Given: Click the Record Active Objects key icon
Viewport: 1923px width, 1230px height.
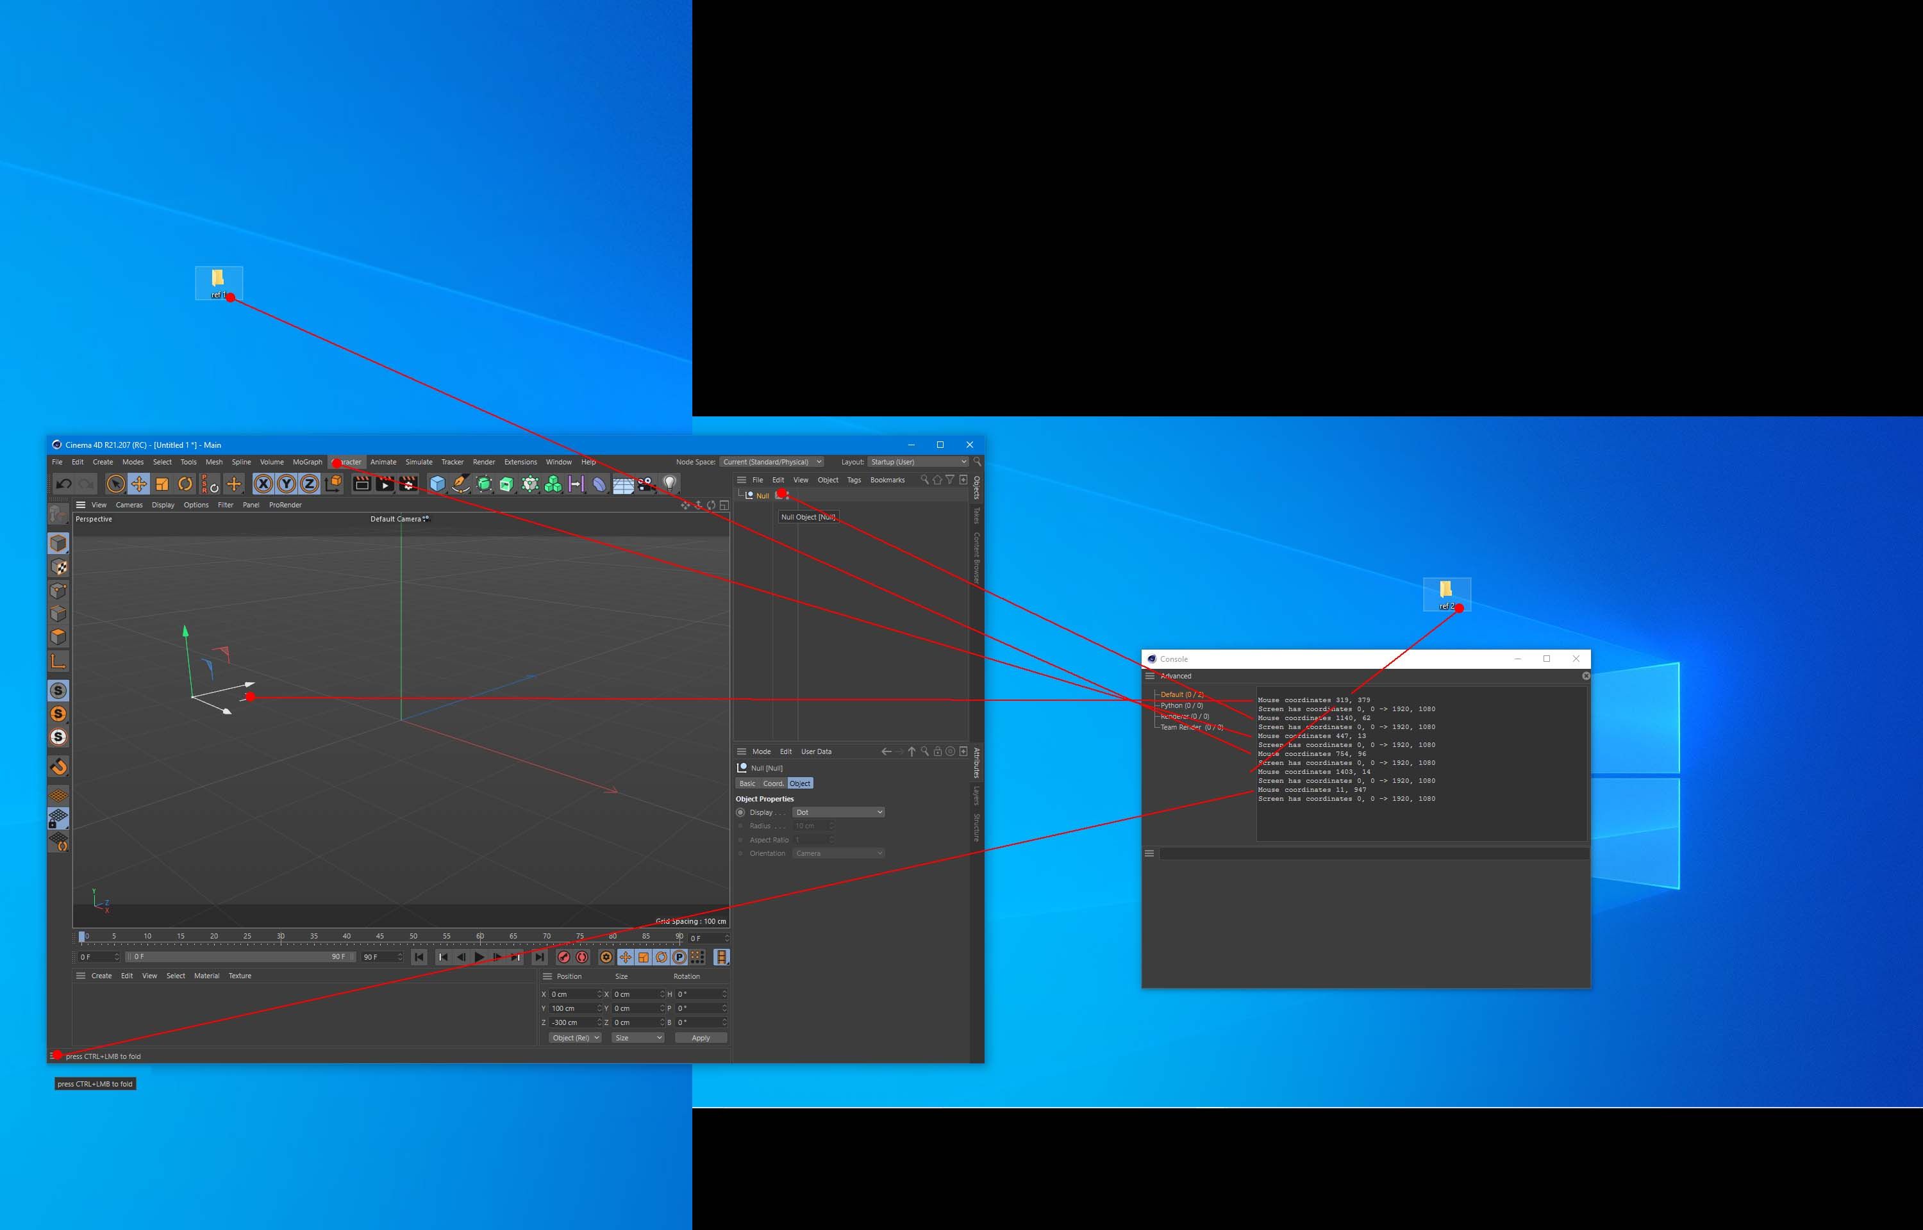Looking at the screenshot, I should (x=563, y=957).
